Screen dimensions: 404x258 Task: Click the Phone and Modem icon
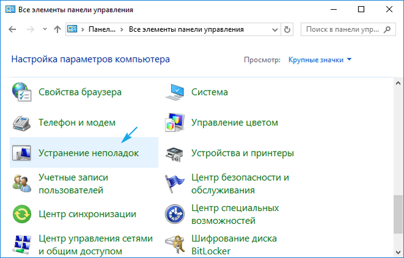pos(22,122)
